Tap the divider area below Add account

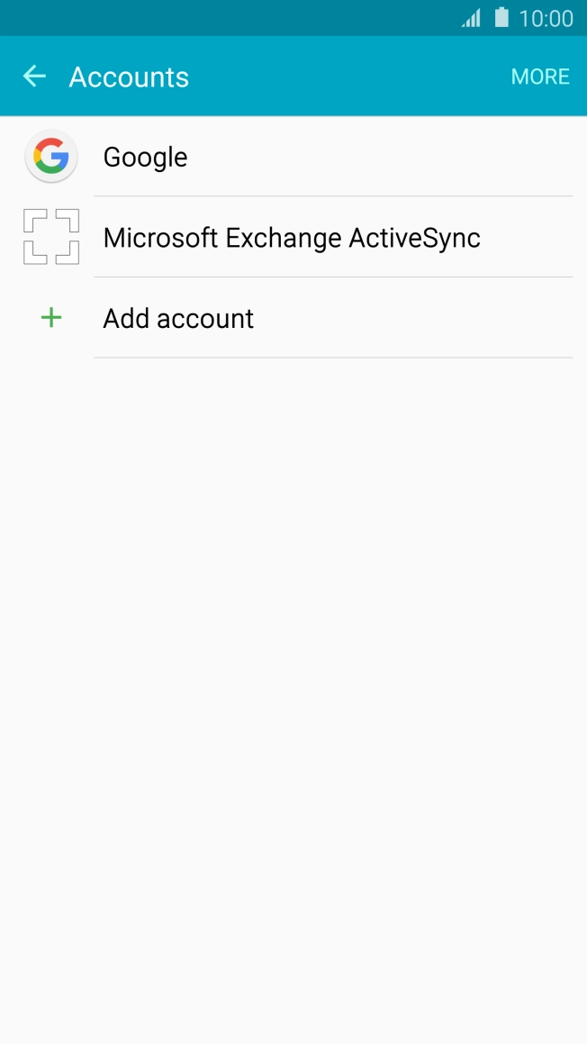[x=333, y=359]
